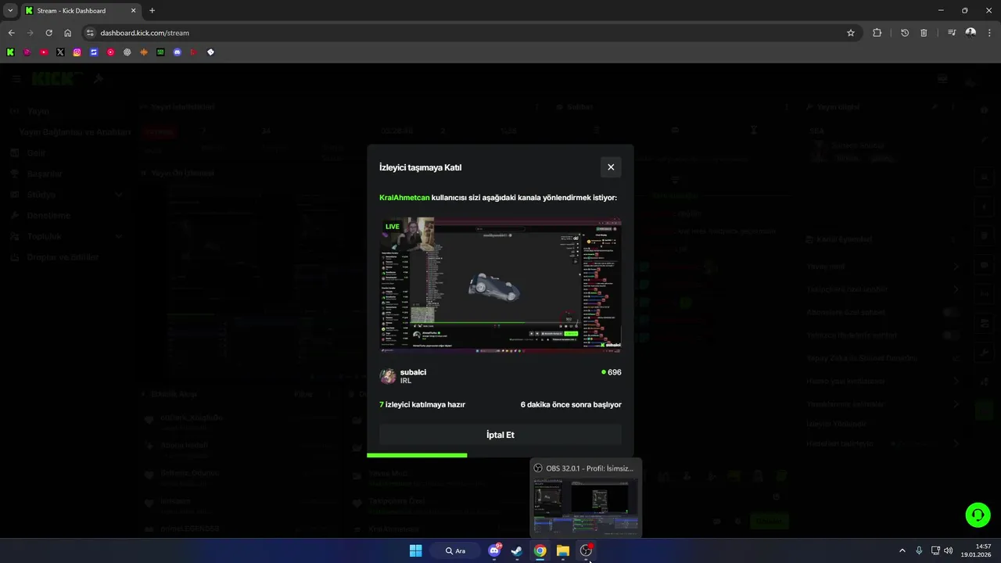Click the OBS Studio taskbar icon
Viewport: 1001px width, 563px height.
[x=586, y=550]
